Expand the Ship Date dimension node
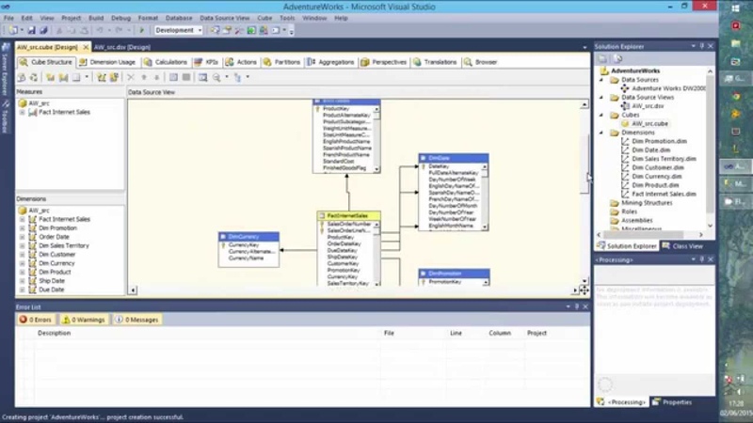Screen dimensions: 753x423 (x=22, y=281)
